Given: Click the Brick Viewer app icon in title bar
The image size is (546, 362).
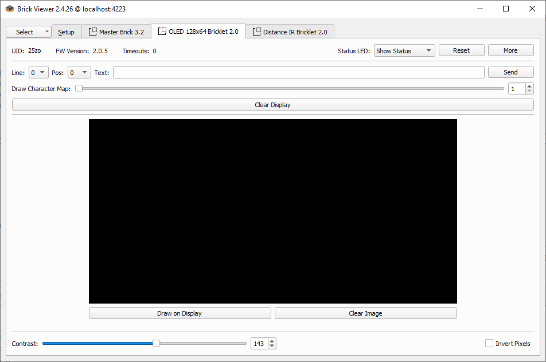Looking at the screenshot, I should [x=10, y=9].
